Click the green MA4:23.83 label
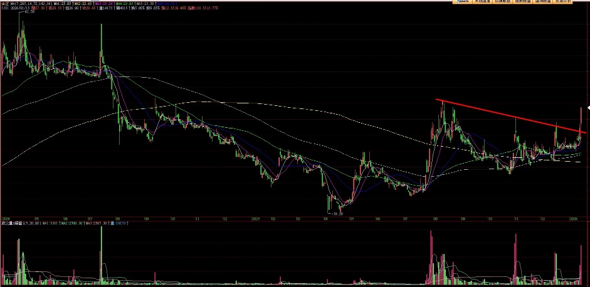Screen dimensions: 590x287 coord(125,3)
